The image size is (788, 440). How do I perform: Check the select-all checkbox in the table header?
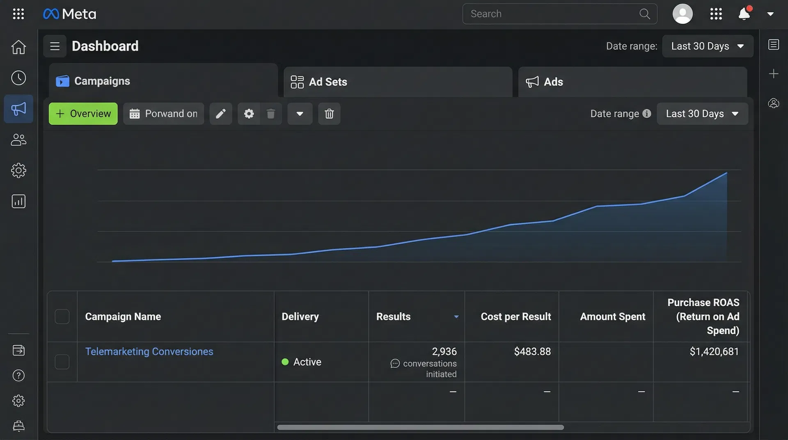[x=62, y=316]
